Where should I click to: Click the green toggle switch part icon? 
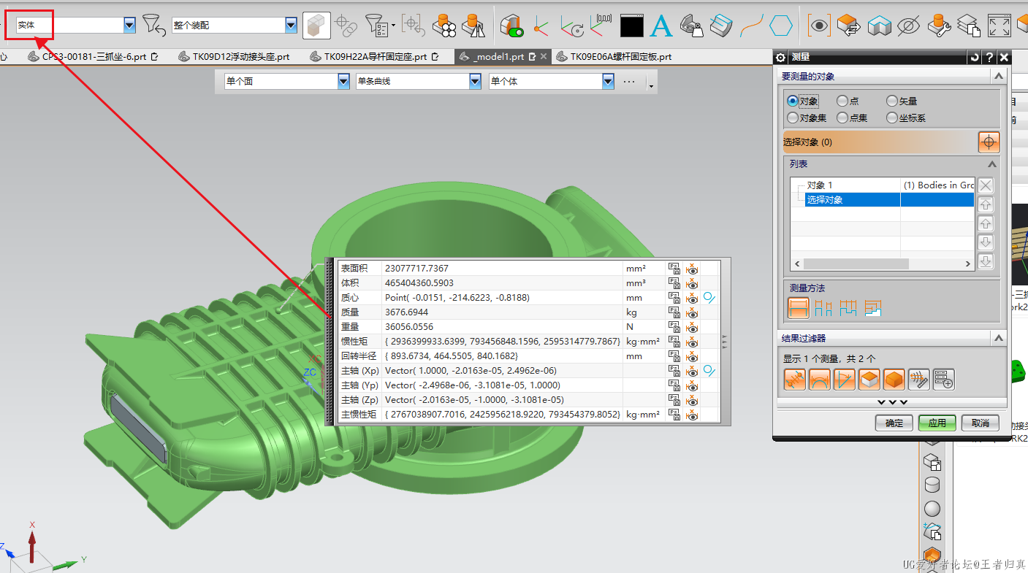point(511,26)
